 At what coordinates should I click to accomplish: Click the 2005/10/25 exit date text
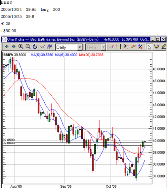[x=11, y=17]
